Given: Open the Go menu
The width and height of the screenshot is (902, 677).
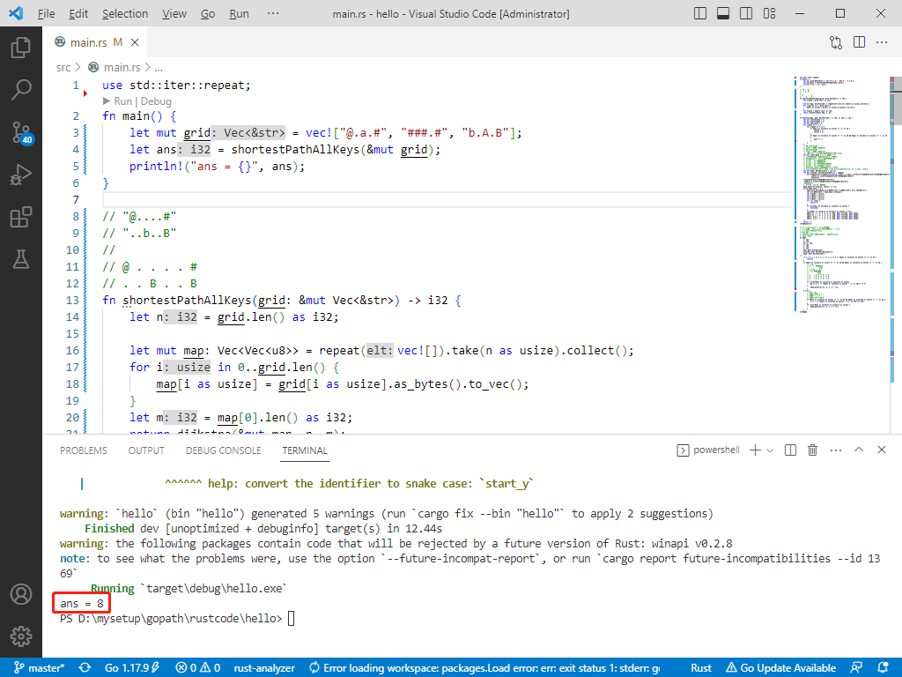Looking at the screenshot, I should coord(208,14).
